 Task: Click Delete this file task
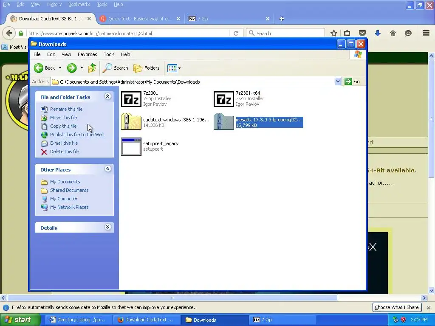(x=65, y=152)
